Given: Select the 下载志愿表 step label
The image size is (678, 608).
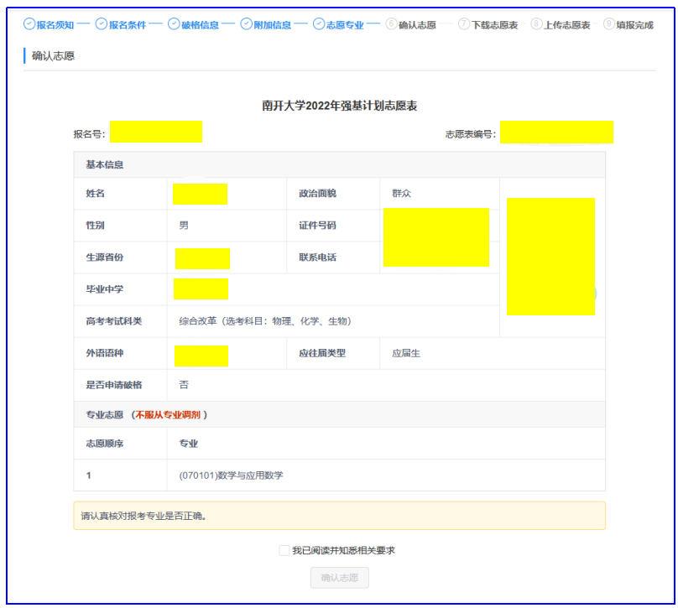Looking at the screenshot, I should pos(495,25).
